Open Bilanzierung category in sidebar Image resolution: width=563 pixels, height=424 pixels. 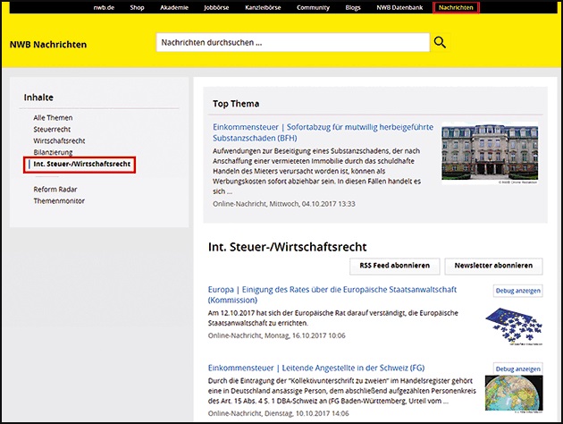pos(54,153)
